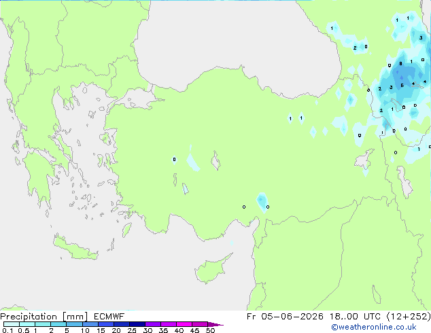Viewport: 431px width, 333px height.
Task: Click the 40–45 mm magenta legend box
Action: pyautogui.click(x=184, y=324)
